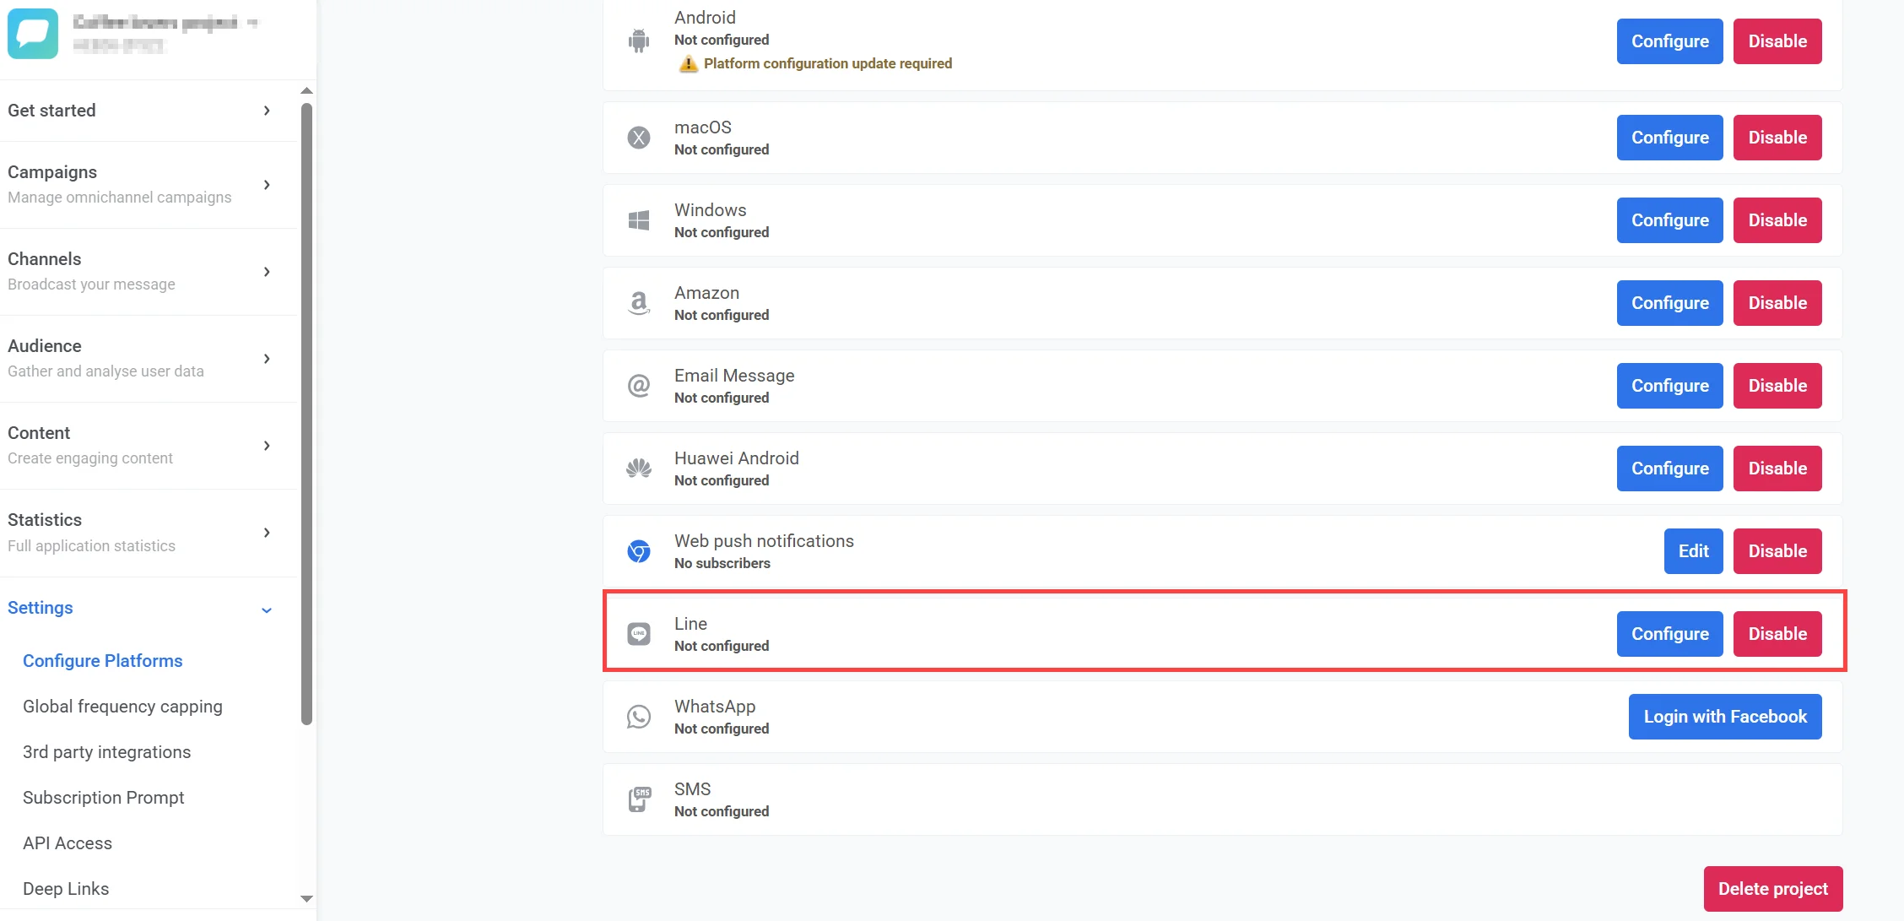
Task: Click the Amazon platform icon
Action: pos(639,303)
